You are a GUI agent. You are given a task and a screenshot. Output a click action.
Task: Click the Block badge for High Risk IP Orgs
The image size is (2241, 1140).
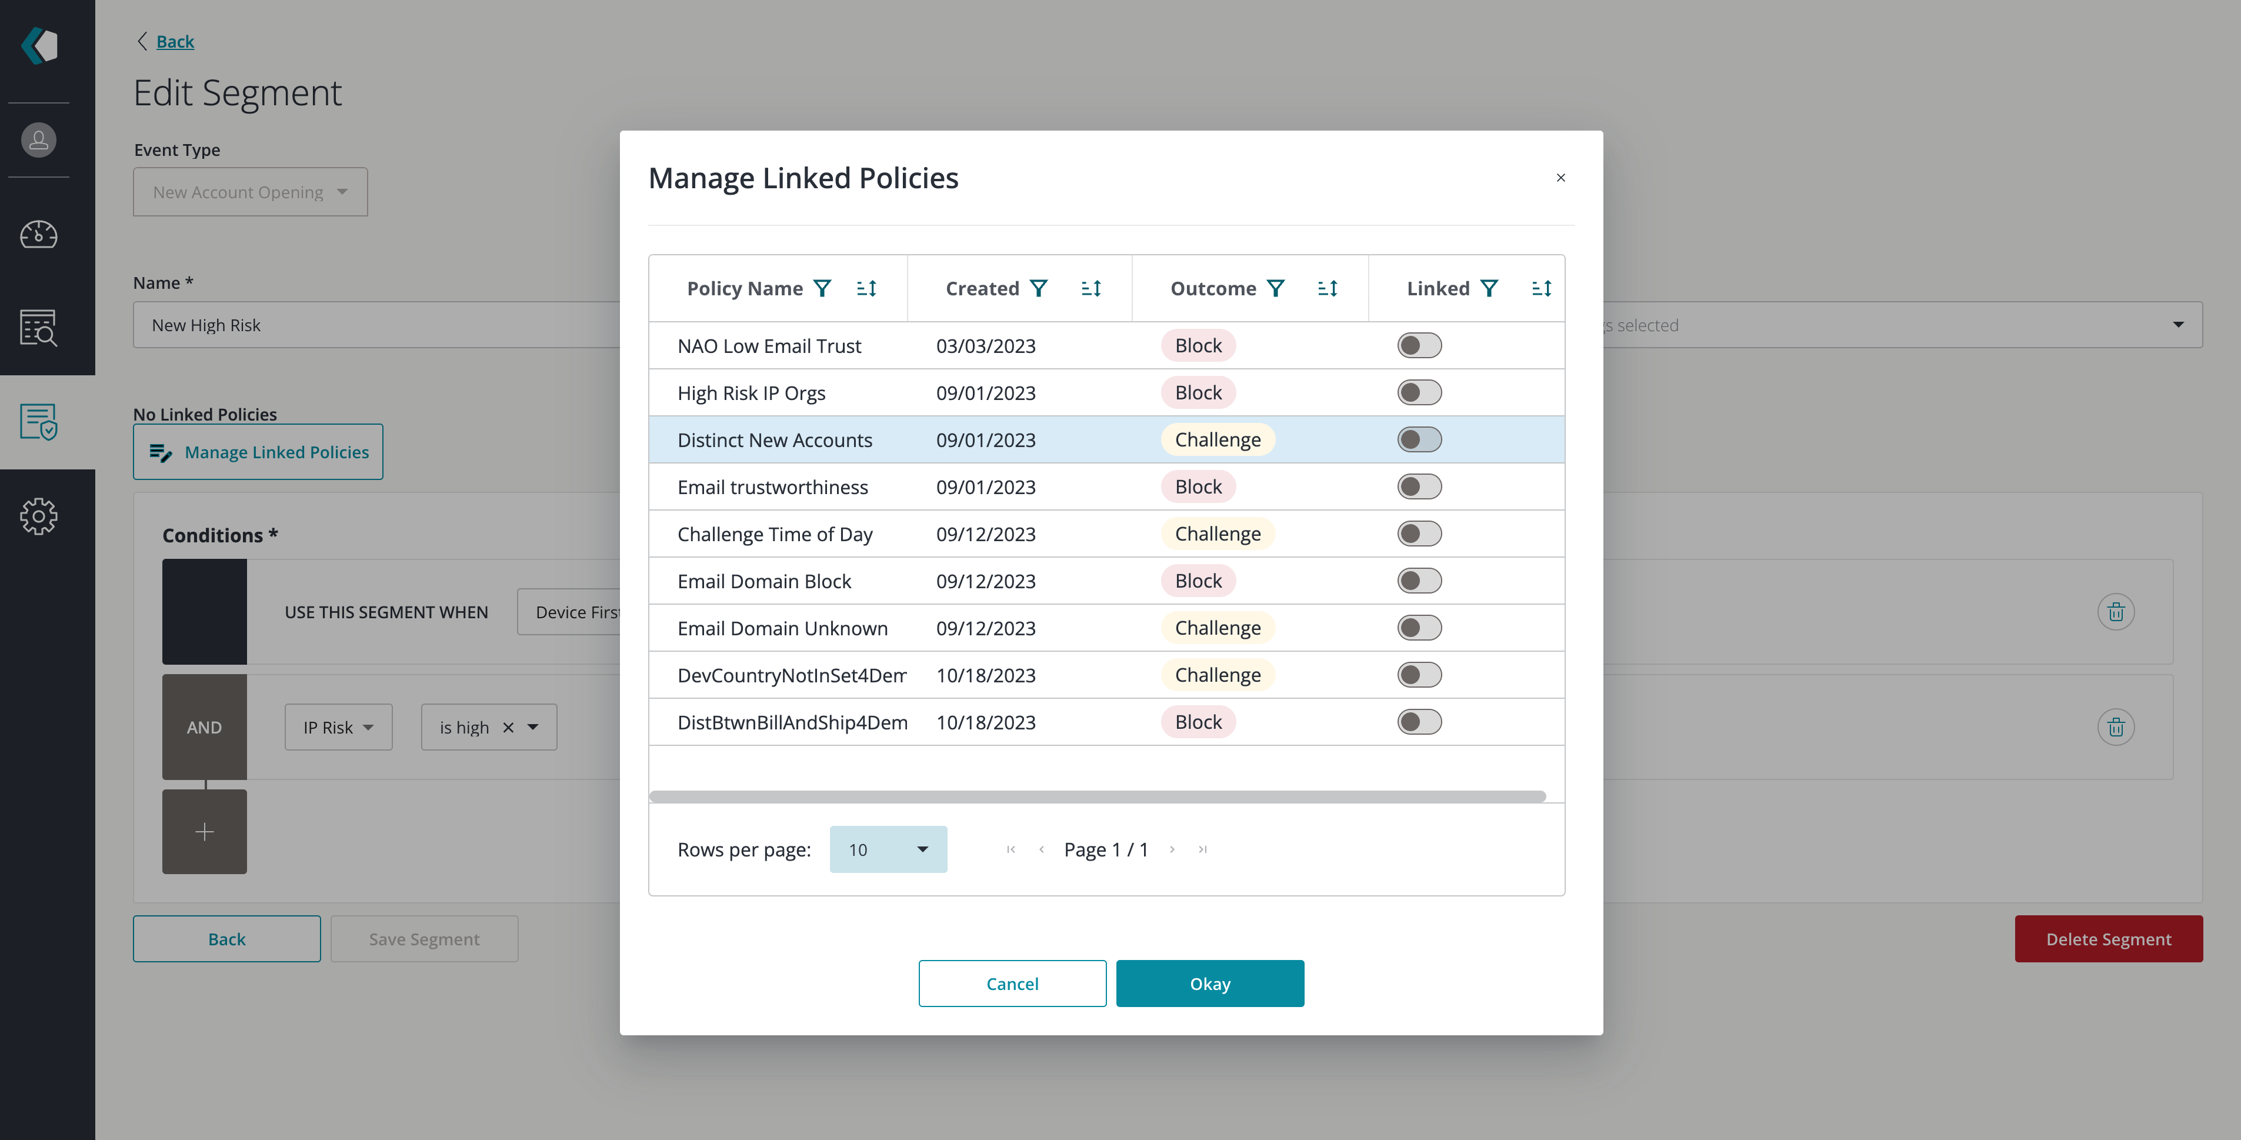coord(1198,392)
